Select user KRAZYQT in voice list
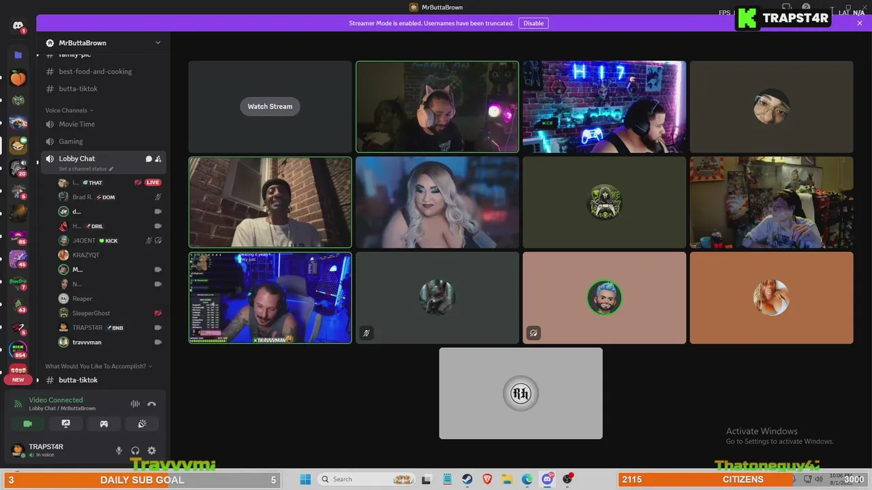The width and height of the screenshot is (872, 490). pos(110,255)
